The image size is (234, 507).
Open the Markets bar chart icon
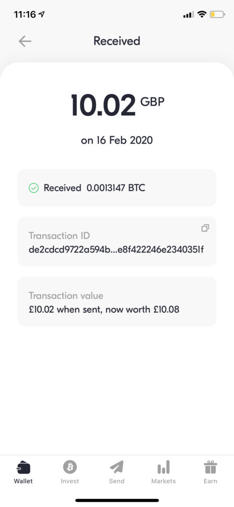(x=164, y=467)
